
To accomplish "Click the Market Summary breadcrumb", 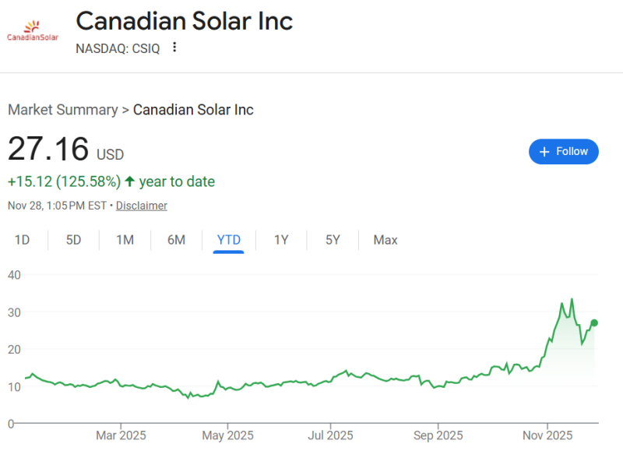I will tap(62, 110).
